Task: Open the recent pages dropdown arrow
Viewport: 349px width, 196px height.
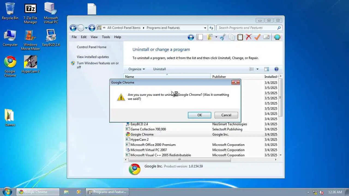Action: tap(86, 28)
